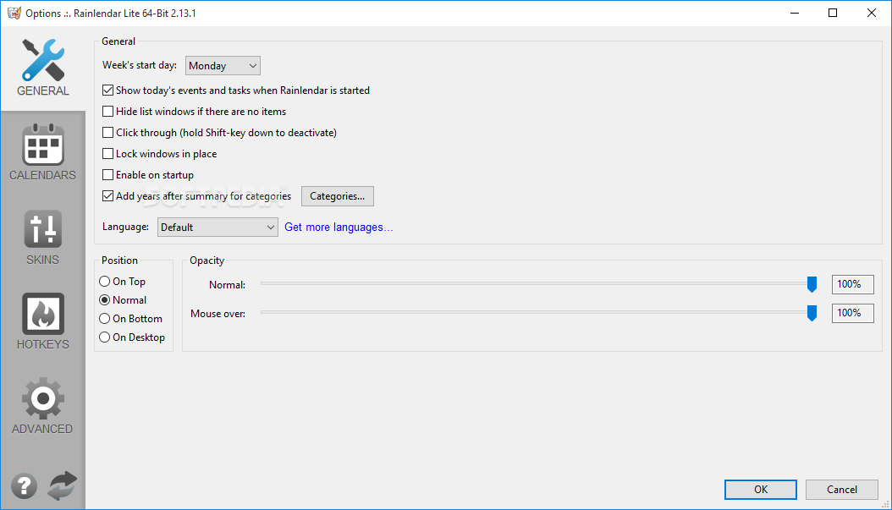Enable Click through option
Viewport: 892px width, 510px height.
pos(219,133)
